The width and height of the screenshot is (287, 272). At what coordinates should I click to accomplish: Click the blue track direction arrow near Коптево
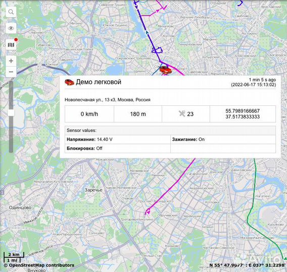pos(147,32)
